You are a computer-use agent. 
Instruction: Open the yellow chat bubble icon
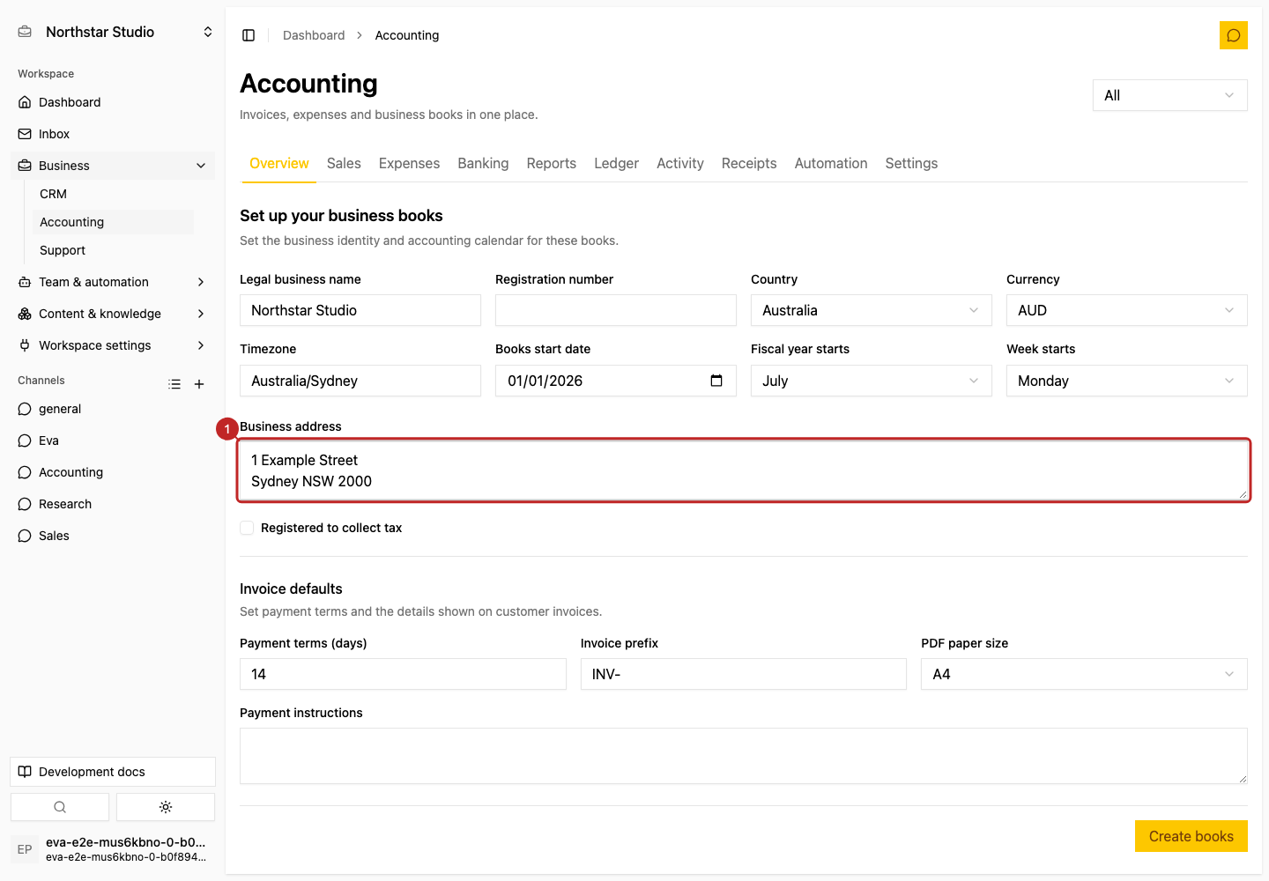point(1234,35)
